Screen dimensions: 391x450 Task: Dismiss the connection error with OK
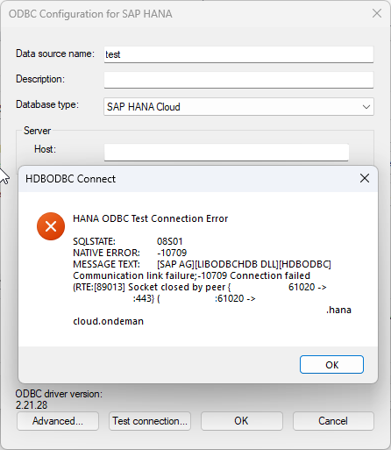[331, 365]
